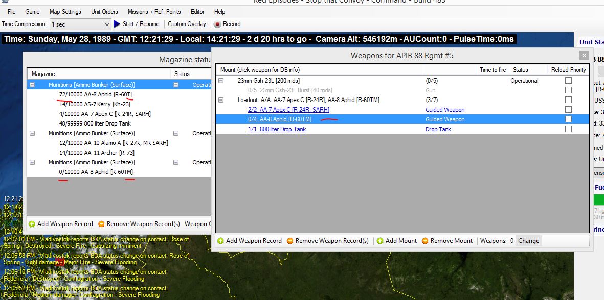The width and height of the screenshot is (604, 300).
Task: Select the 12/10000 AA-10 Alamo A record
Action: 114,143
